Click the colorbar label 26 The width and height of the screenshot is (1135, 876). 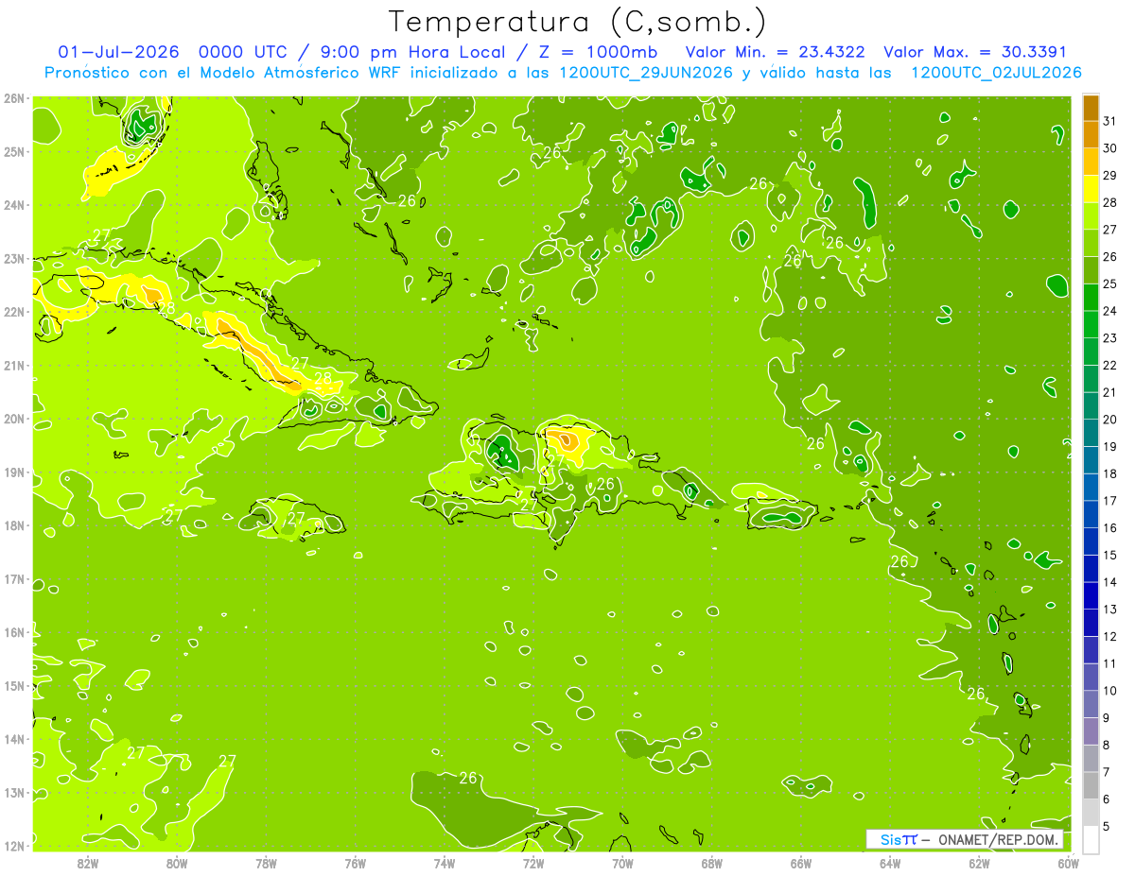click(1110, 256)
